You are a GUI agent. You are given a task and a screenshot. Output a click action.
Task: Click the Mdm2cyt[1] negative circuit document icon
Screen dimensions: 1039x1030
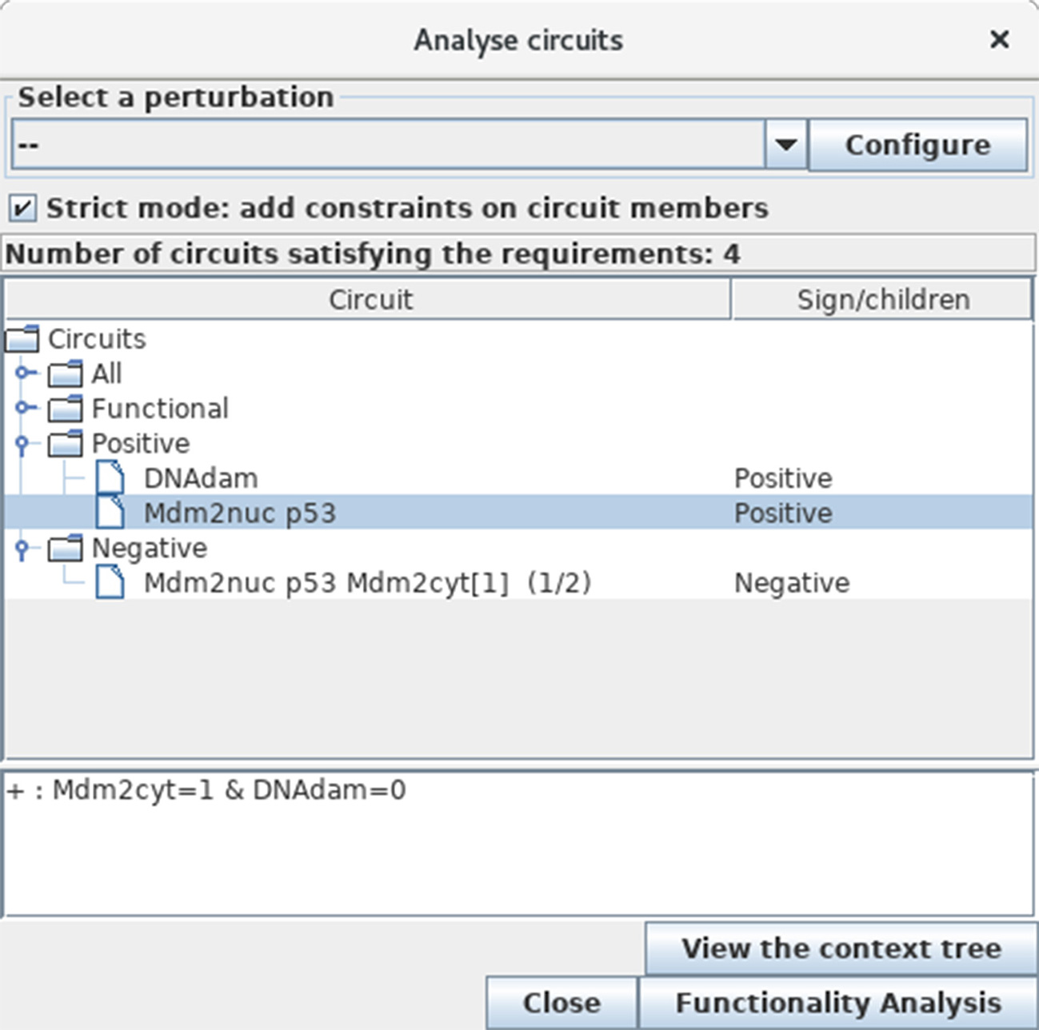(110, 583)
